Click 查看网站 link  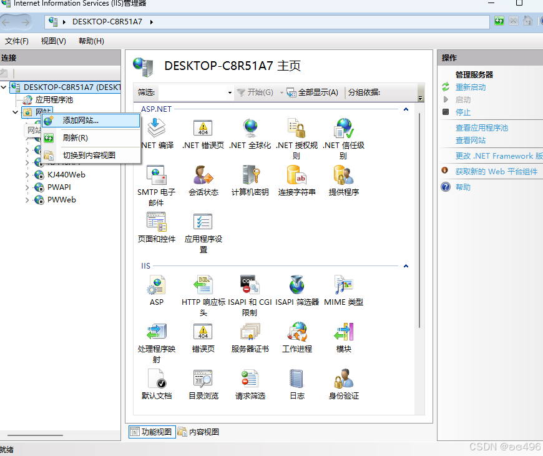tap(471, 141)
